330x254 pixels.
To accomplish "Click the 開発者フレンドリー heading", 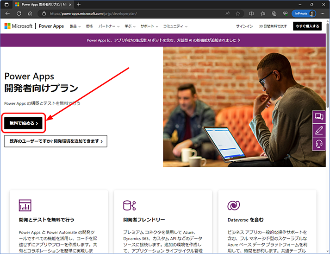I will 144,220.
